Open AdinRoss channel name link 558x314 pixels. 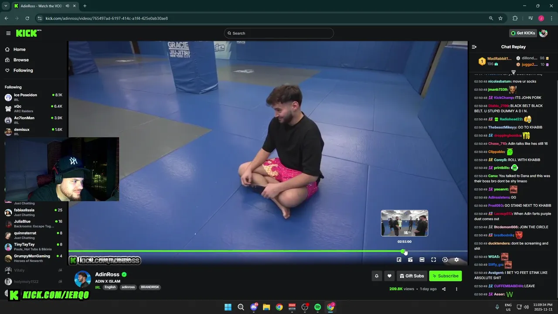[x=107, y=274]
